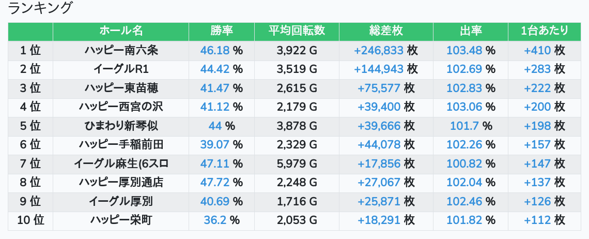
Task: Click the ホール名 column header
Action: (121, 31)
